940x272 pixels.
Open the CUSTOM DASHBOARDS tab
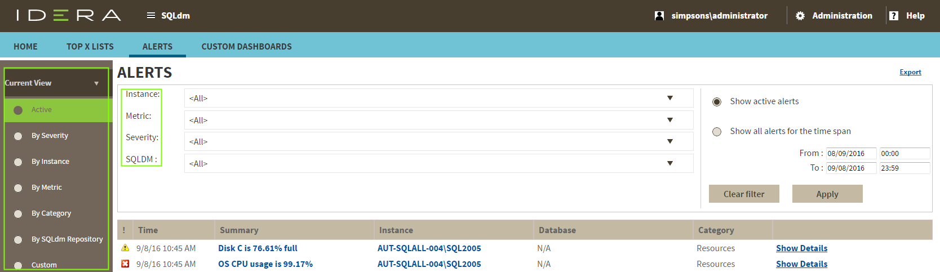[x=247, y=46]
